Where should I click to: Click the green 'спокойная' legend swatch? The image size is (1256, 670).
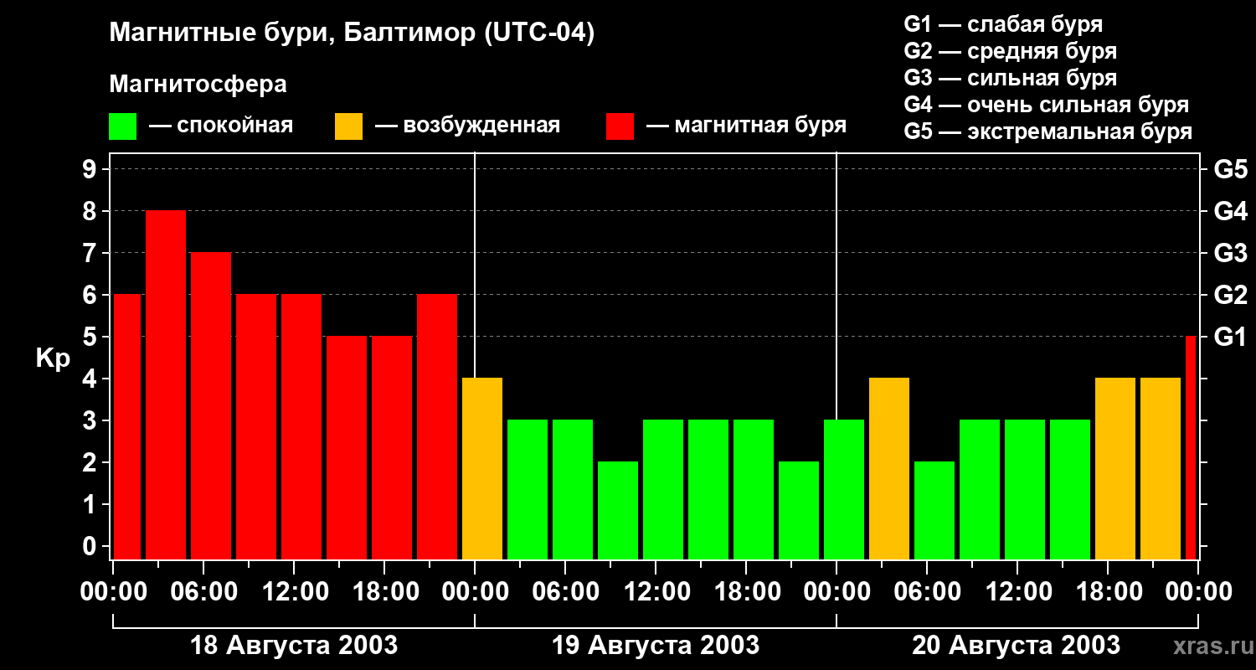[x=123, y=126]
